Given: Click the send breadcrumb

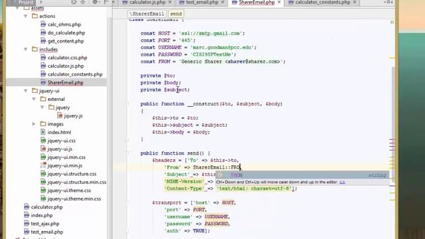Looking at the screenshot, I should tap(176, 13).
